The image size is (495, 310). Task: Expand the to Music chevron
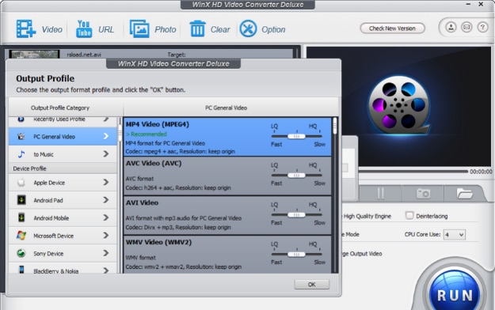coord(106,154)
